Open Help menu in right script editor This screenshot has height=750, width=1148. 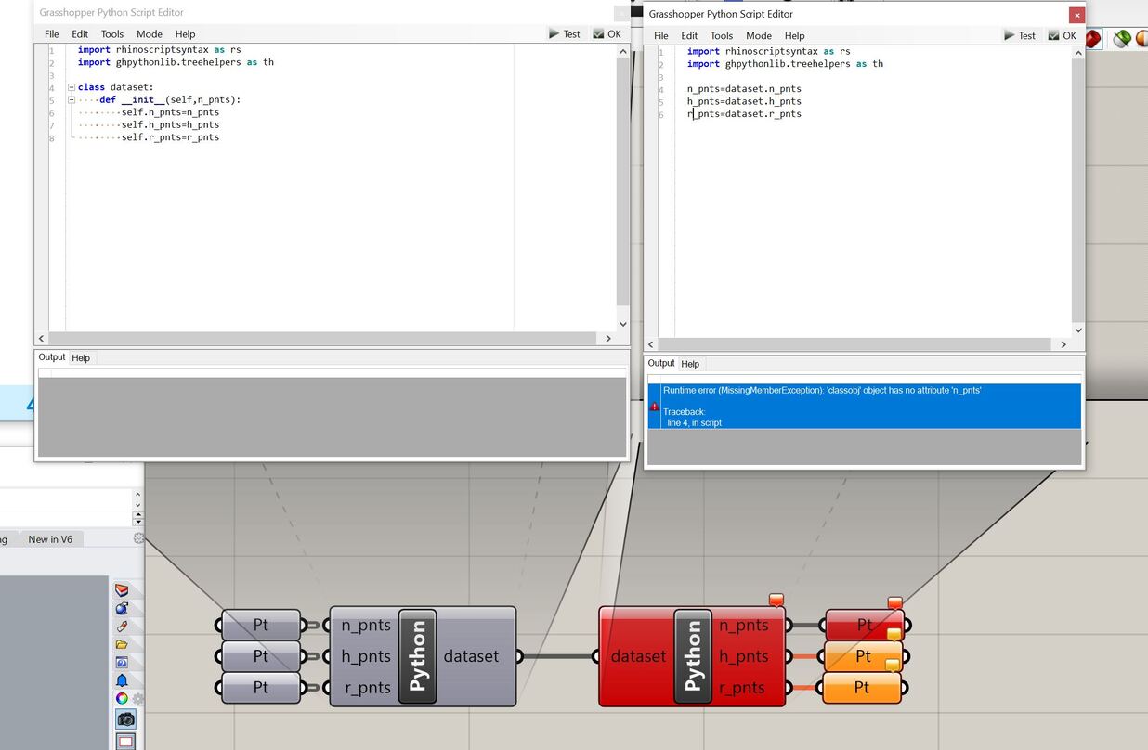[794, 36]
